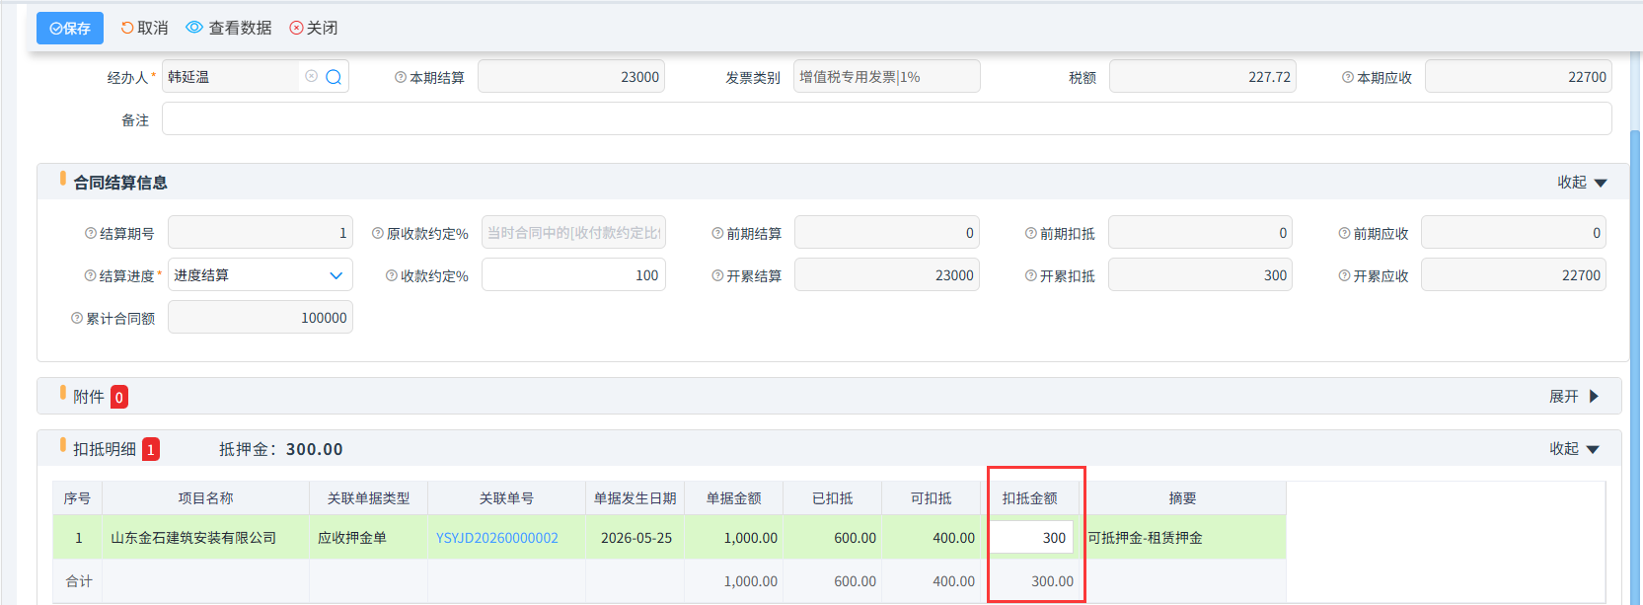Click the help icon beside 结算进度

(x=91, y=275)
